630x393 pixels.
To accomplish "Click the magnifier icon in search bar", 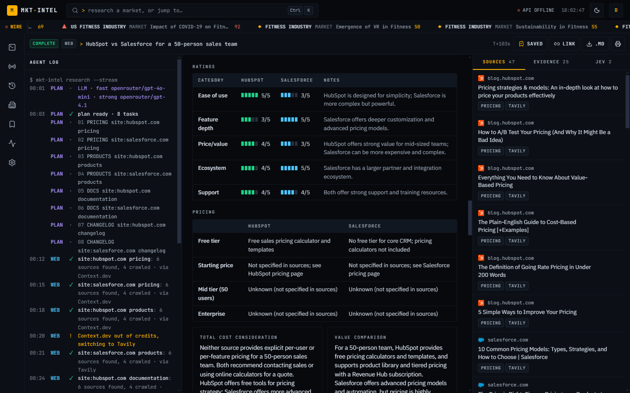I will [75, 10].
